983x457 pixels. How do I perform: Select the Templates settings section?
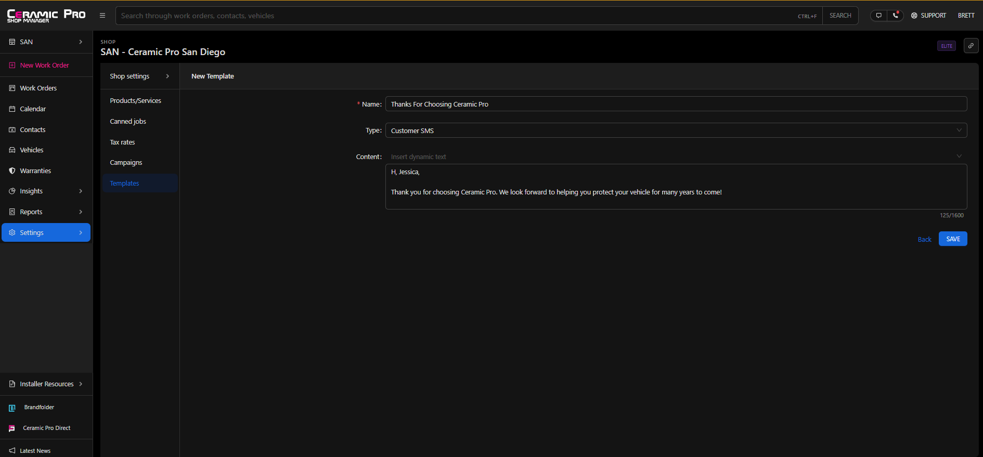pos(140,184)
